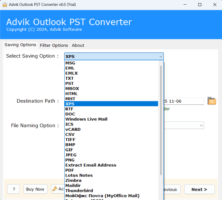Image resolution: width=222 pixels, height=200 pixels.
Task: Open the Select Saving Option dropdown arrow
Action: coord(161,56)
